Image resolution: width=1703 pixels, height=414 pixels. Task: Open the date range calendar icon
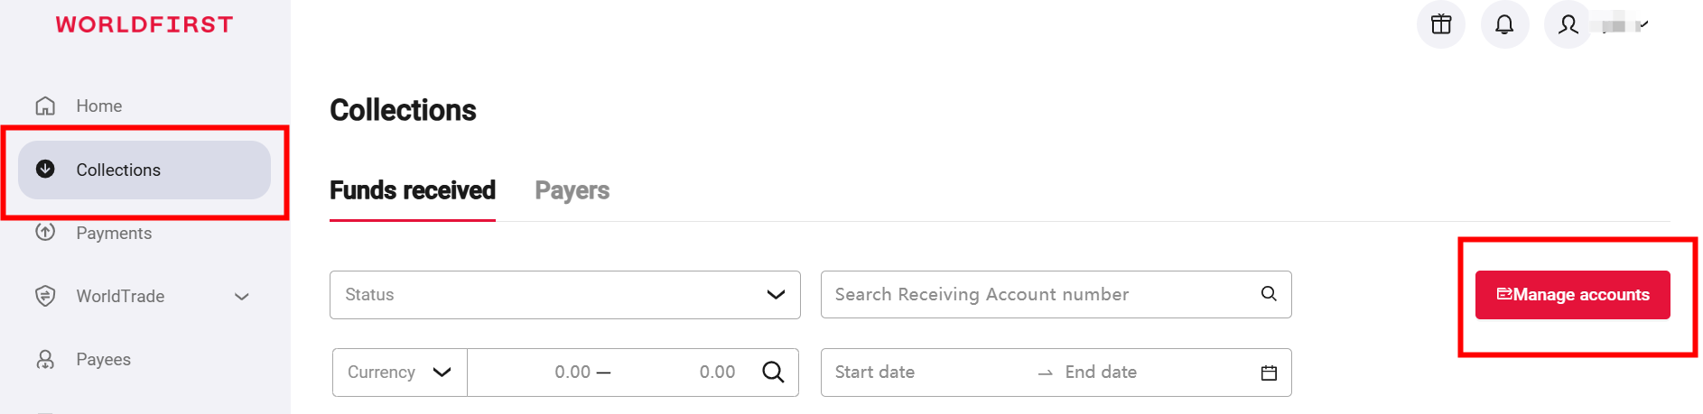click(x=1269, y=373)
